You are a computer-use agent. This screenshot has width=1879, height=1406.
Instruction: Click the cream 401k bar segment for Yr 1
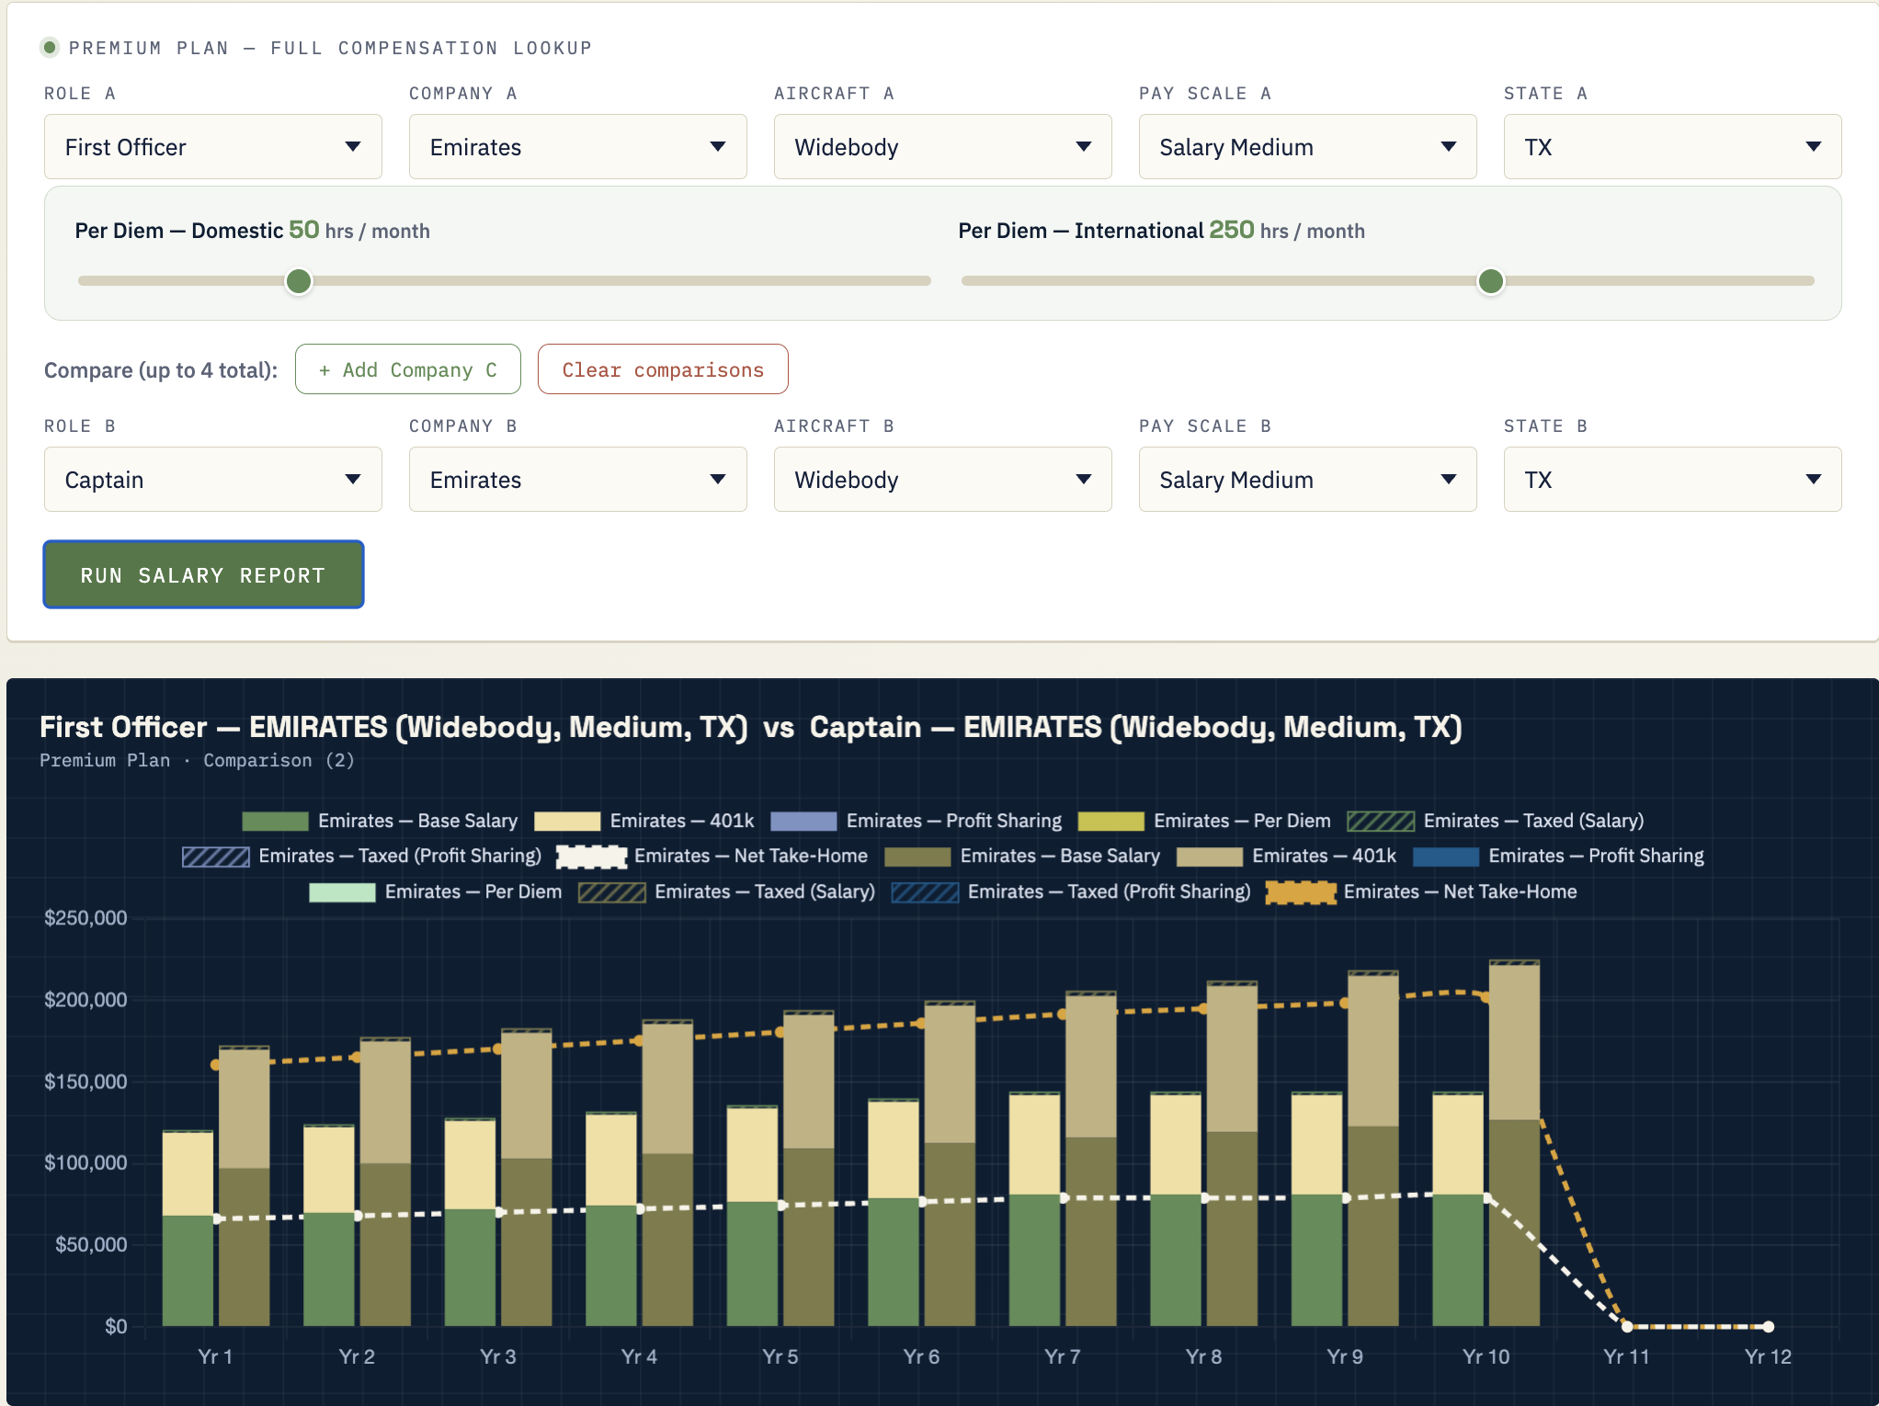(188, 1174)
